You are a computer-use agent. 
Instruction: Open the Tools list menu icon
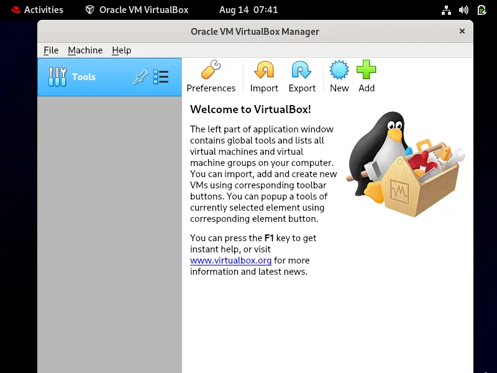(x=161, y=76)
